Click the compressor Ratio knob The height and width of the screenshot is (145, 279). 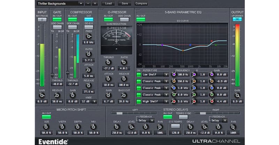point(88,54)
